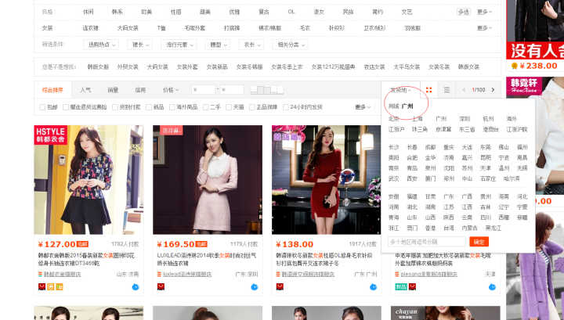
Task: Open the 价格 price sort dropdown
Action: [169, 90]
